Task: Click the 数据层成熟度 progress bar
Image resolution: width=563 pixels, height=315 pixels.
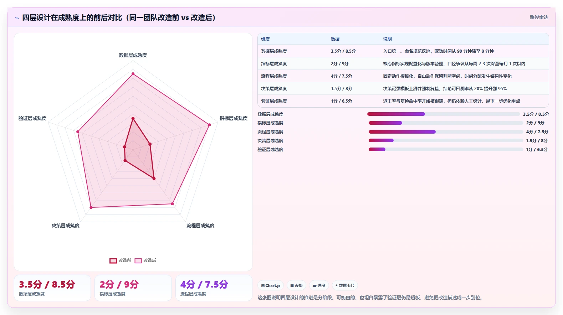Action: click(444, 114)
